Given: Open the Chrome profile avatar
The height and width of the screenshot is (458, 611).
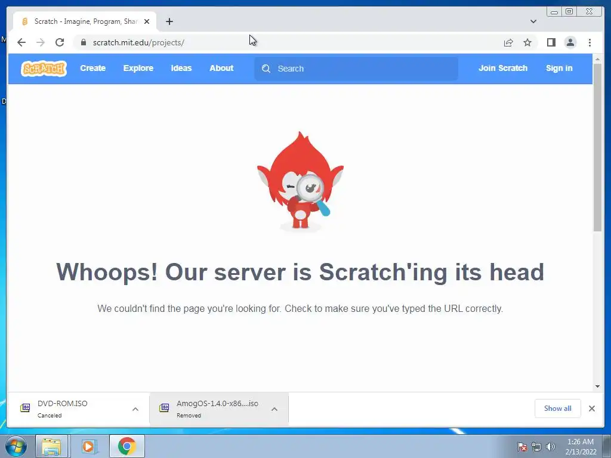Looking at the screenshot, I should pos(570,42).
